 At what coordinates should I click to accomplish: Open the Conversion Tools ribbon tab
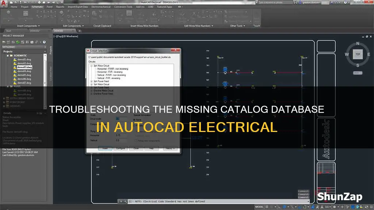click(x=123, y=7)
